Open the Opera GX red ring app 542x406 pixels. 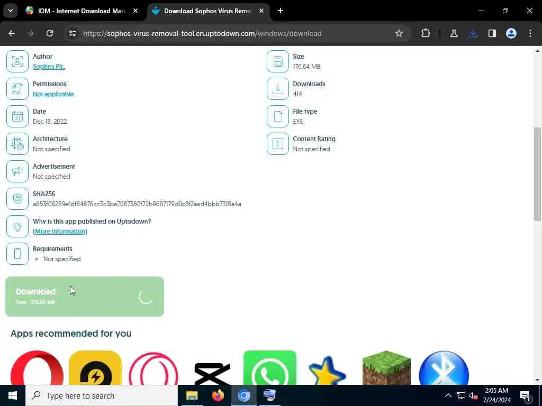(x=153, y=368)
